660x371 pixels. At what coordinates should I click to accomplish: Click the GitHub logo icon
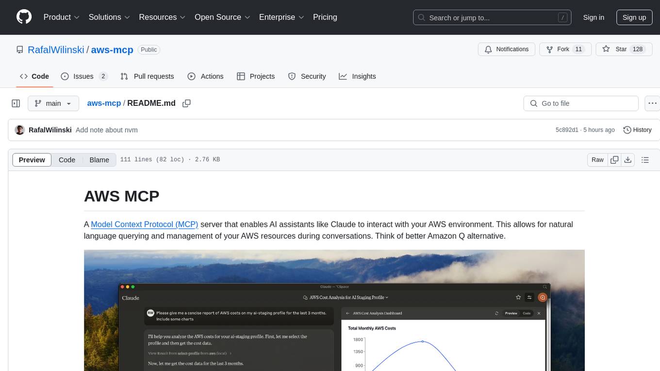(x=24, y=17)
